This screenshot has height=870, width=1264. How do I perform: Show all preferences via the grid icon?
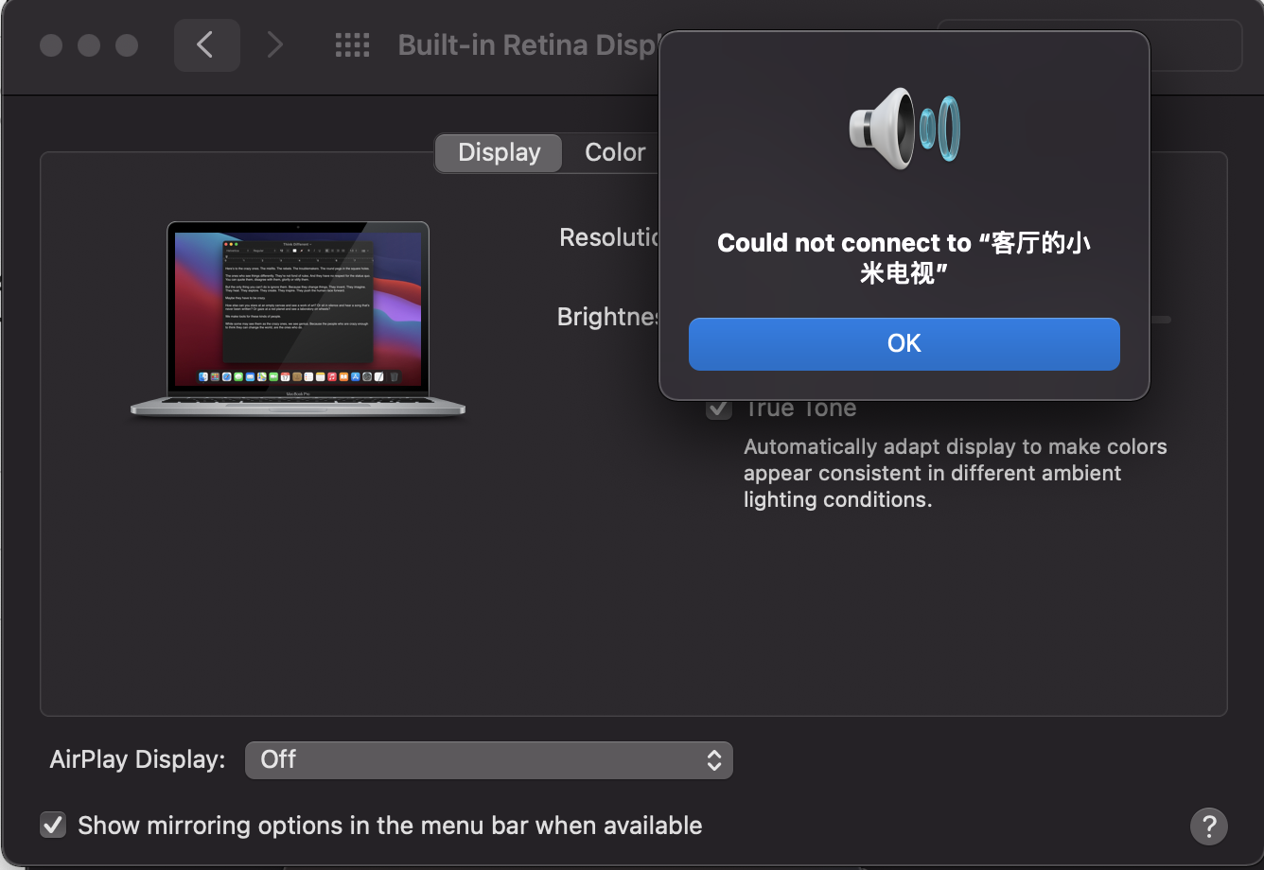(x=353, y=44)
